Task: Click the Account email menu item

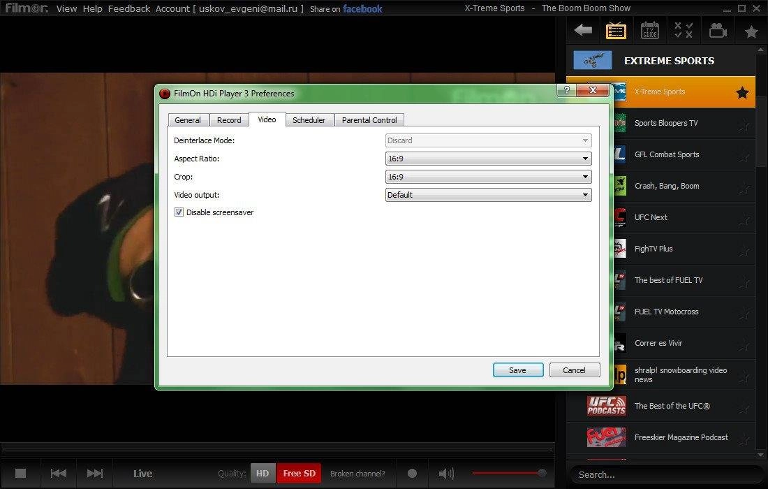Action: tap(229, 9)
